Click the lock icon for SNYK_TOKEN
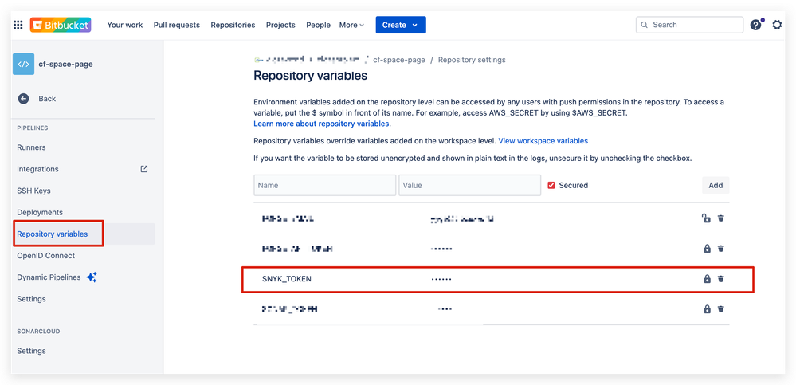 (707, 279)
